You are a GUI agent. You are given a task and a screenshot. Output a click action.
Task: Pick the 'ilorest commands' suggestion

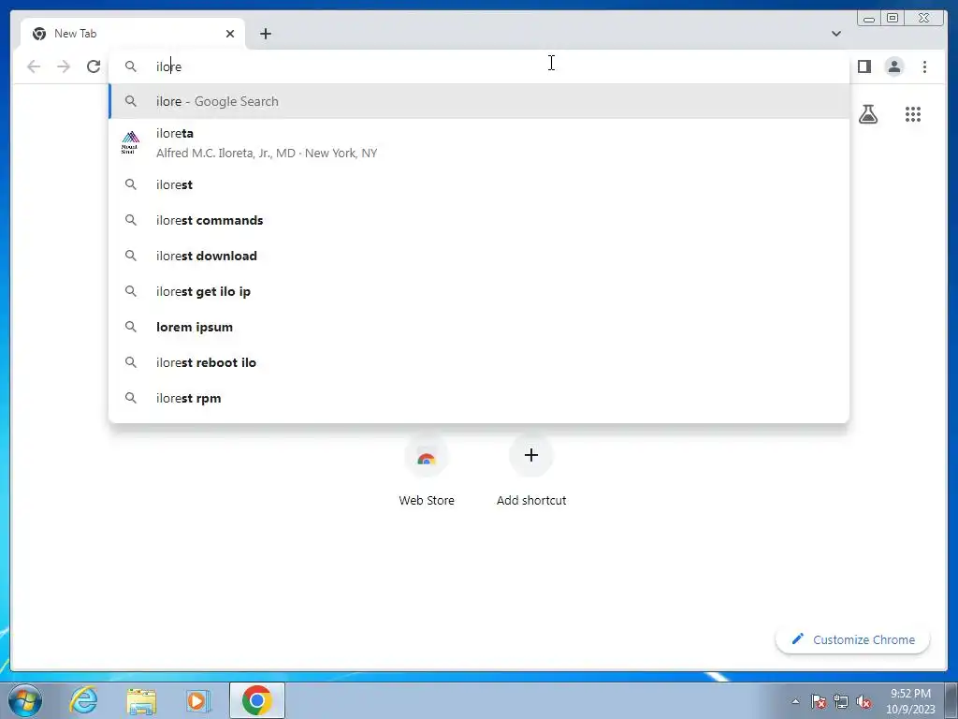click(x=479, y=220)
